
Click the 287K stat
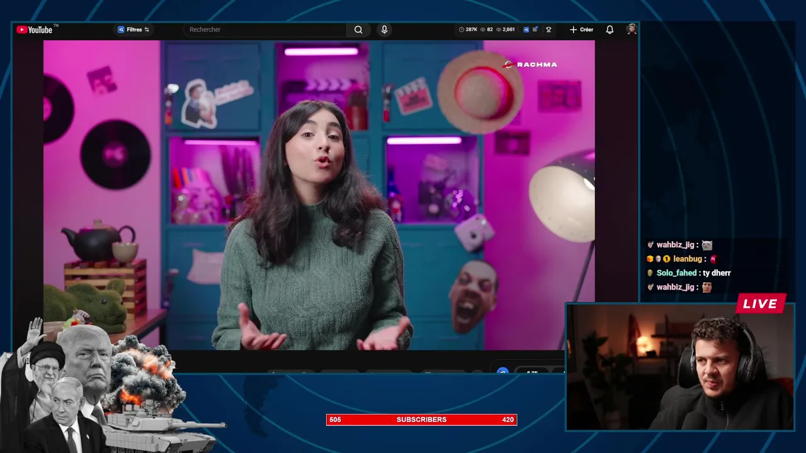pos(468,30)
